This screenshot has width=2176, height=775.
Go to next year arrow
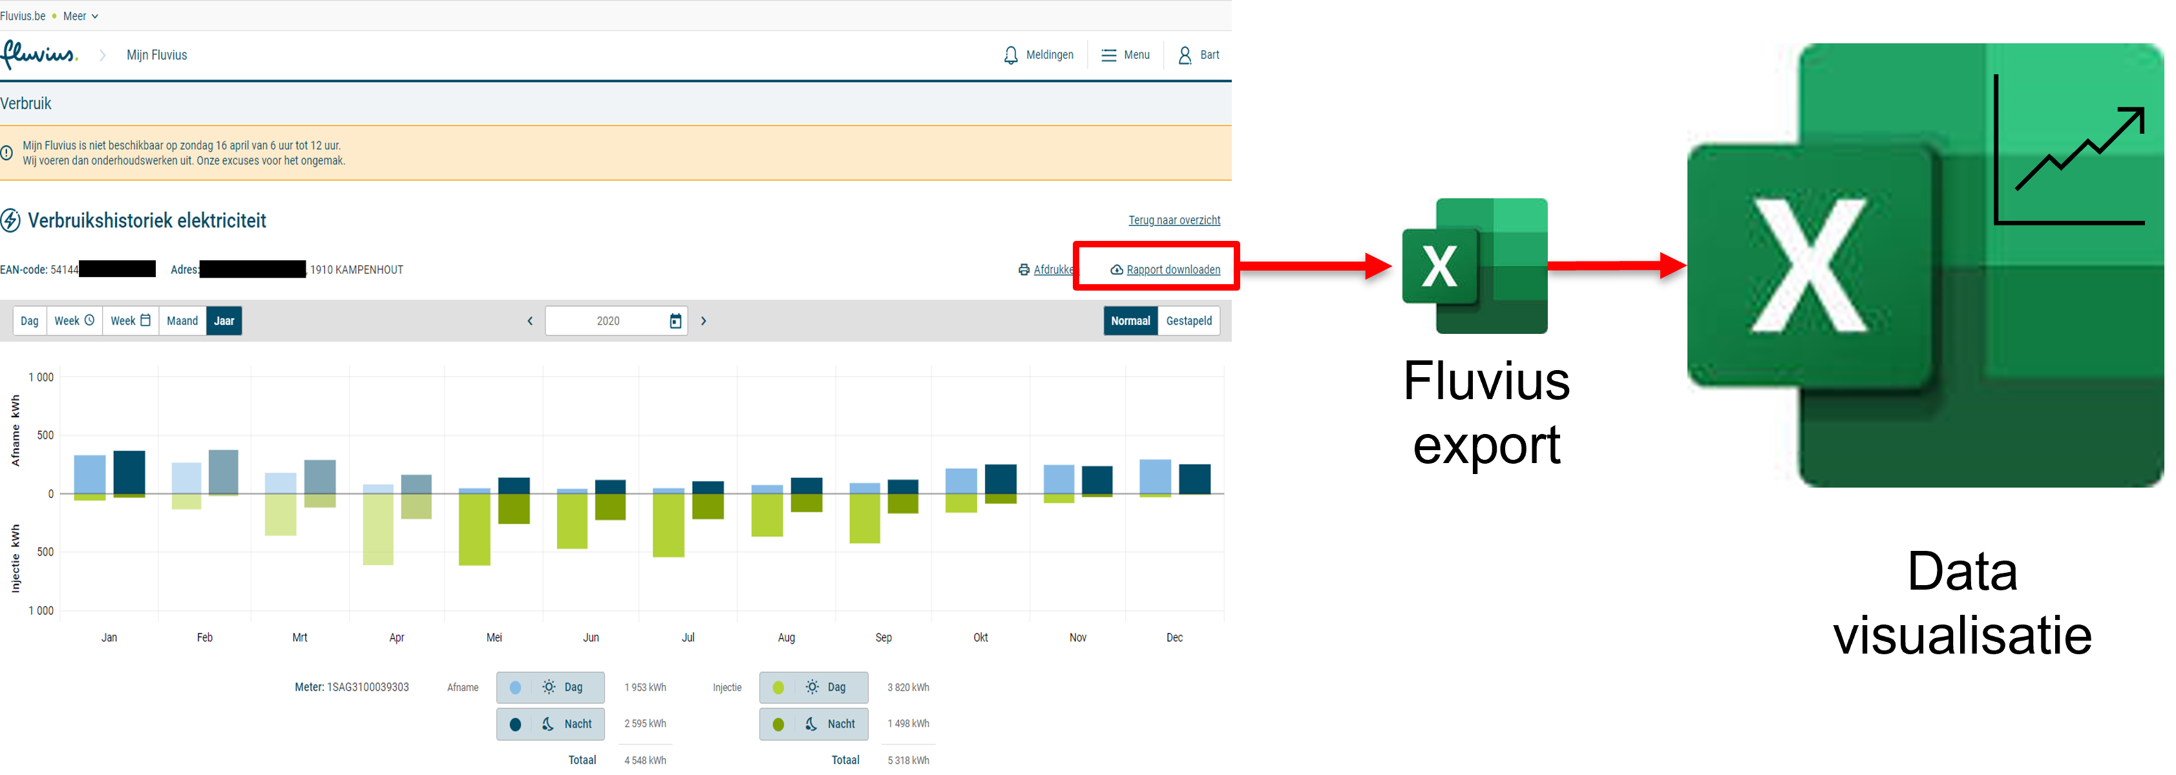coord(704,321)
